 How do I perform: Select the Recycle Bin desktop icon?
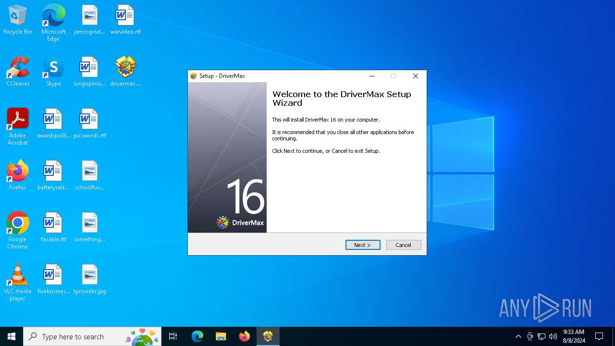(x=18, y=20)
